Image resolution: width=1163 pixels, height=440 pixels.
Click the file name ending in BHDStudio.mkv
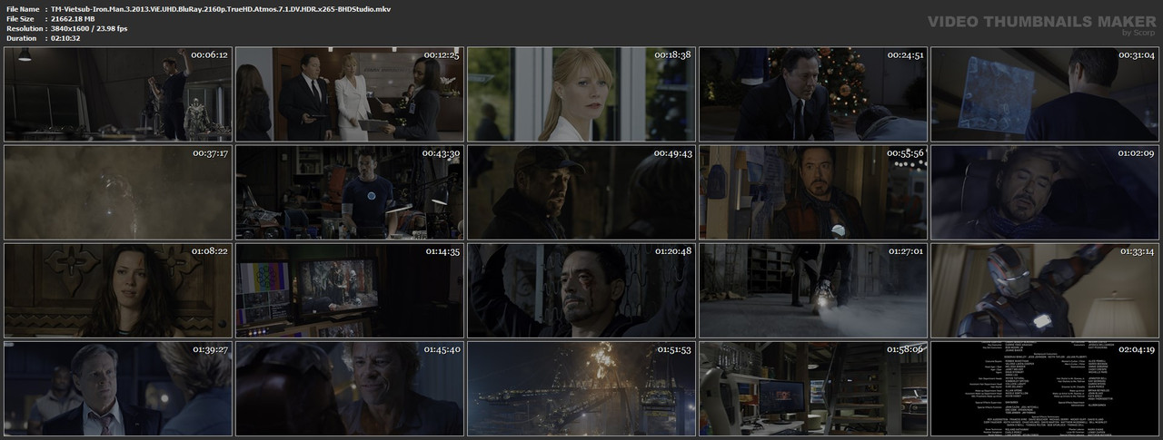click(221, 8)
